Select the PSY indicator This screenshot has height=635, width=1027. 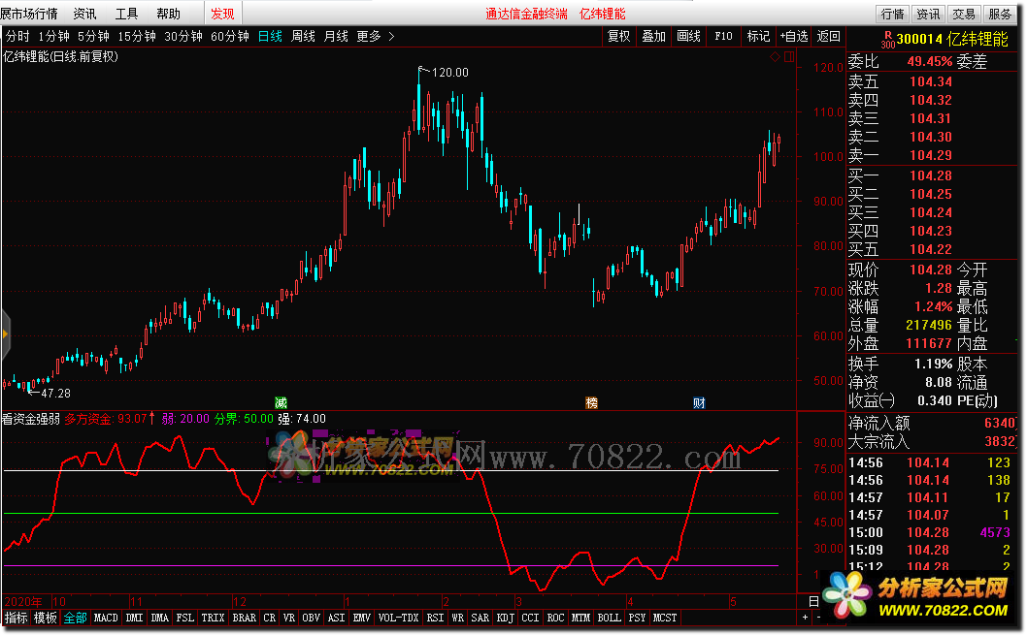click(x=638, y=618)
